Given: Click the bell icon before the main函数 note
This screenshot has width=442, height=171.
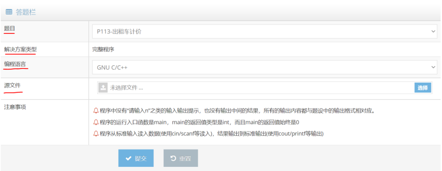Looking at the screenshot, I should [96, 122].
